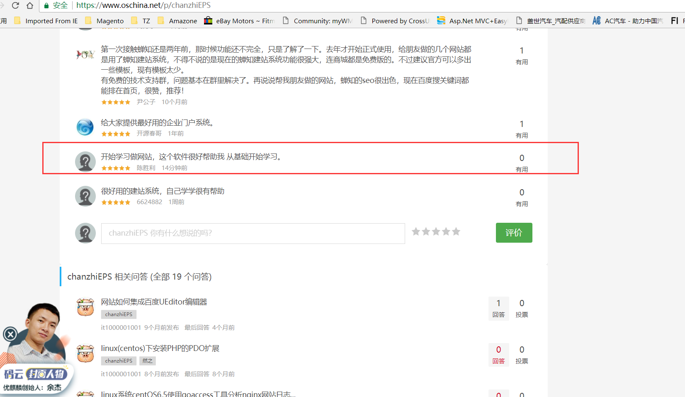Focus the 'chanzhiEPS 你有什么想说的吗?' comment box

(x=253, y=234)
